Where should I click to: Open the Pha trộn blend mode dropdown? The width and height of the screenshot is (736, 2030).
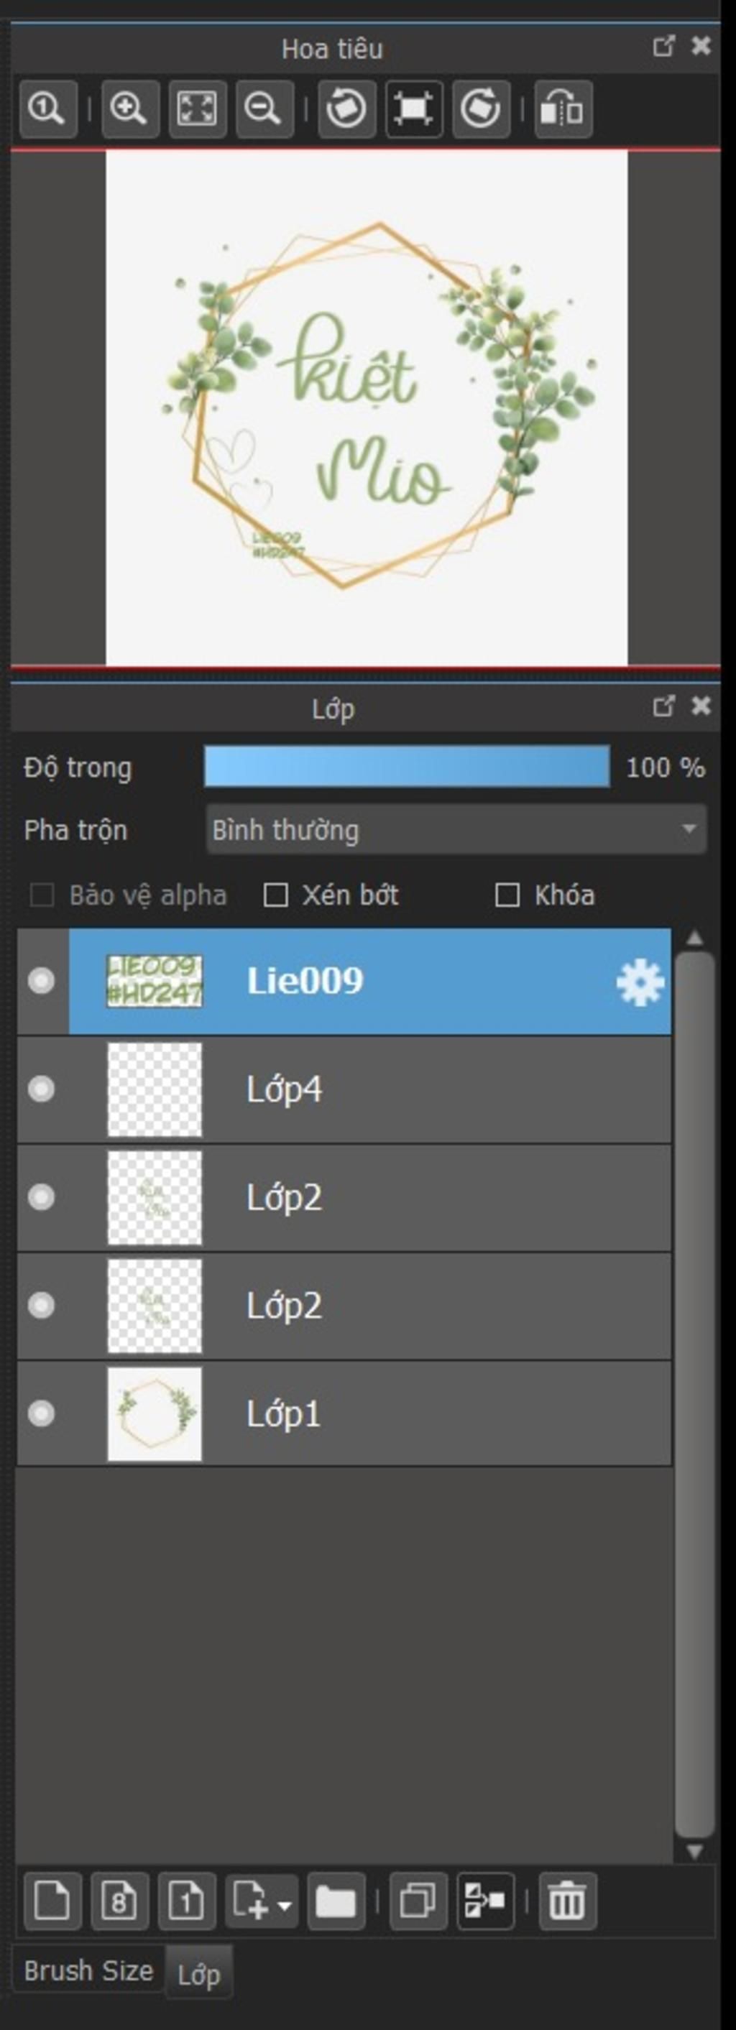tap(456, 829)
